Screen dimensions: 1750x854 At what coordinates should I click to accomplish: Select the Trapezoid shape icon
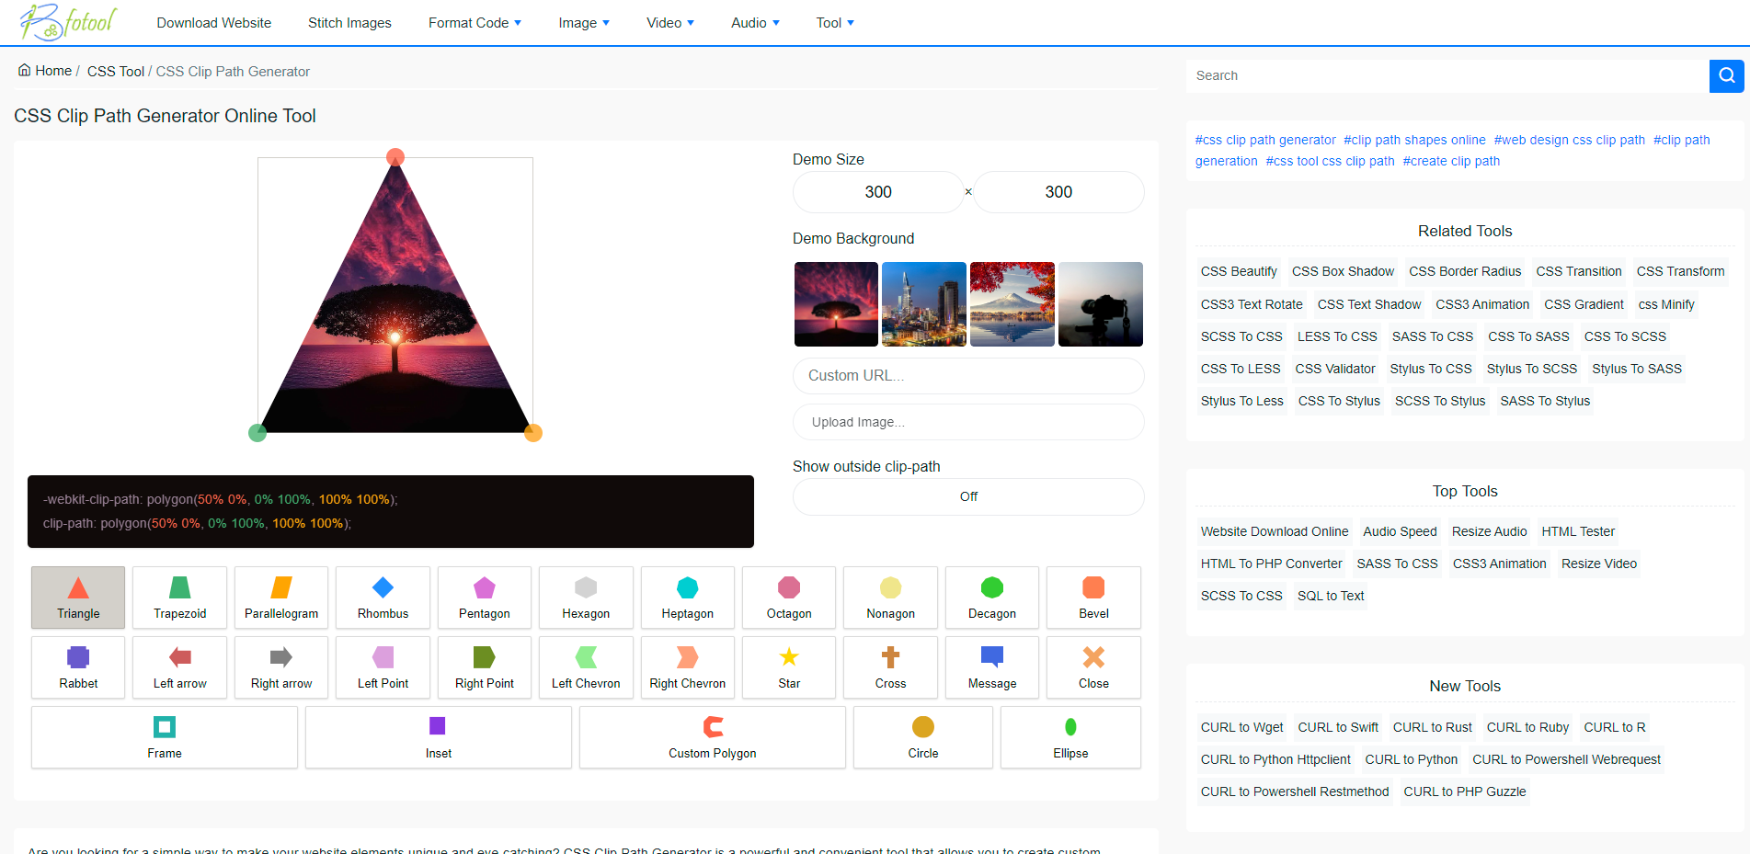tap(179, 598)
